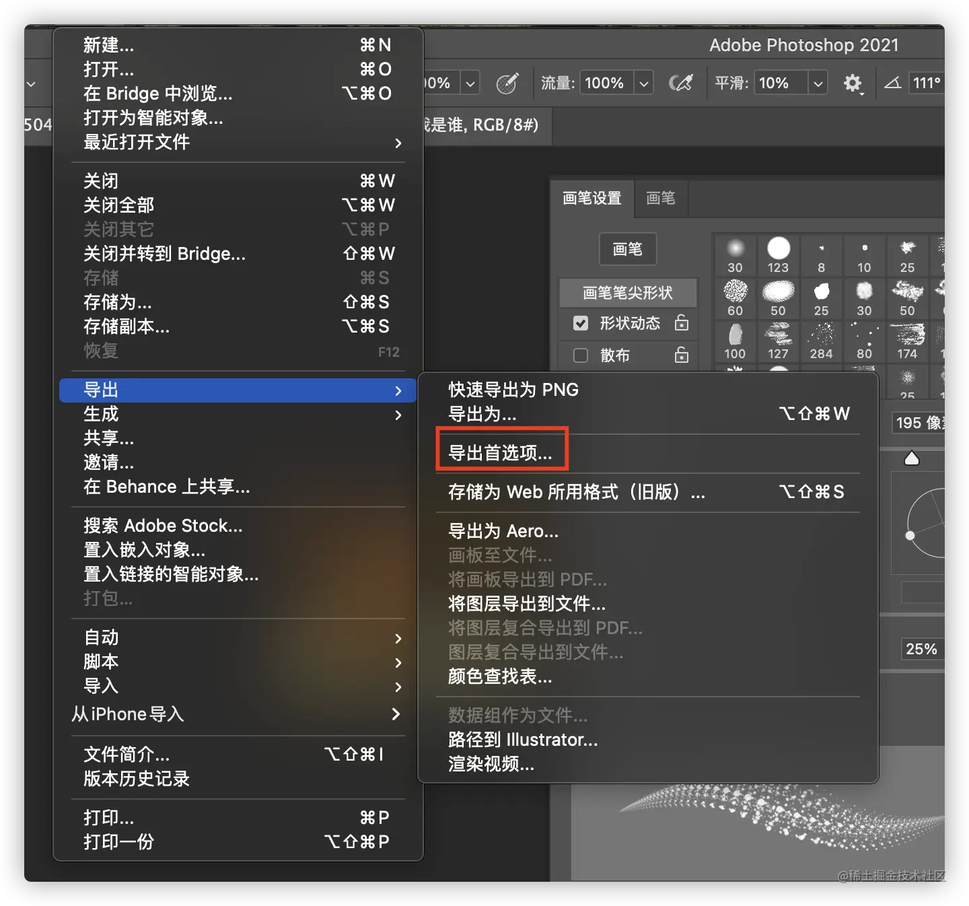Screen dimensions: 969x906
Task: Select 画笔笔尖形状 section
Action: pyautogui.click(x=628, y=293)
